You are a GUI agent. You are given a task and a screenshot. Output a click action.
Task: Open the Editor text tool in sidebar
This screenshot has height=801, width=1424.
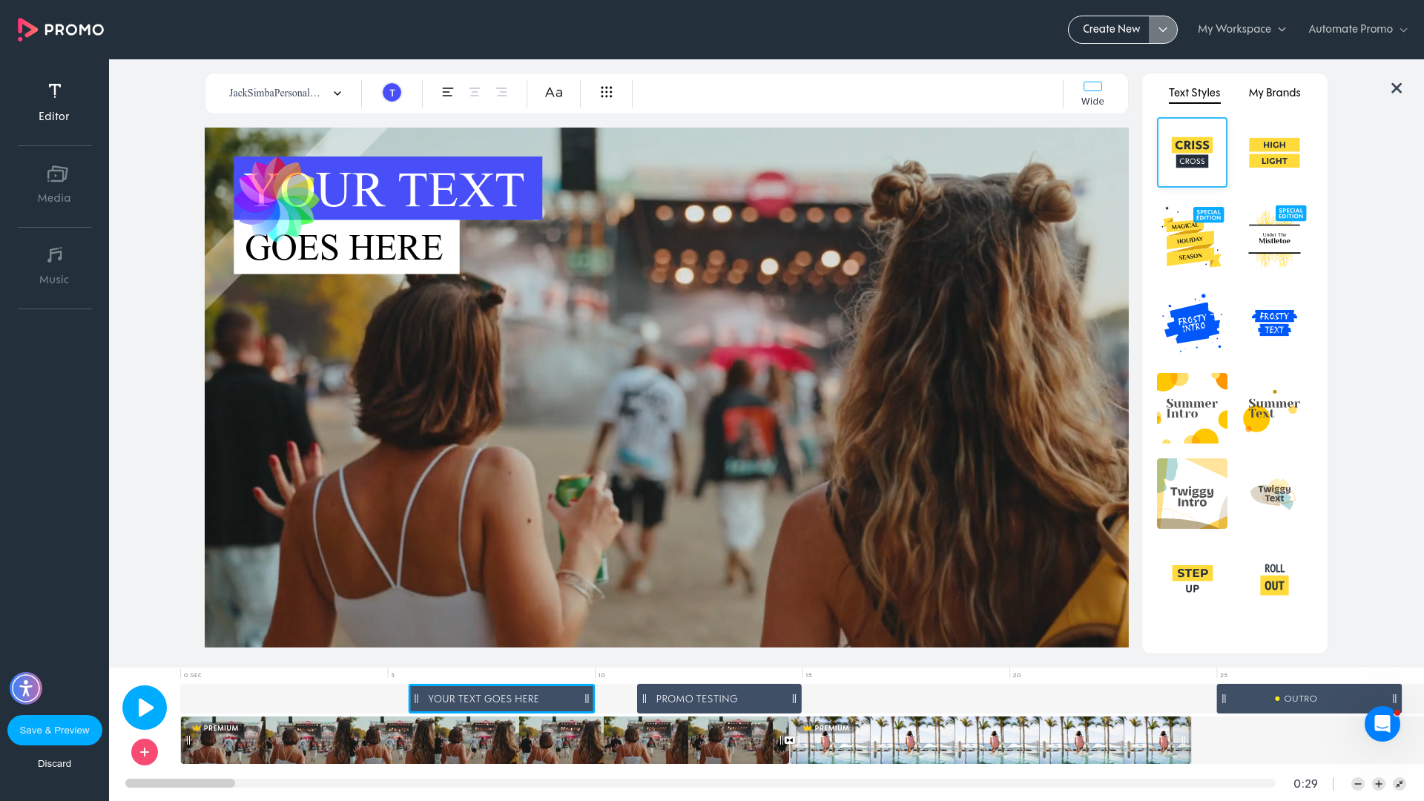point(54,102)
